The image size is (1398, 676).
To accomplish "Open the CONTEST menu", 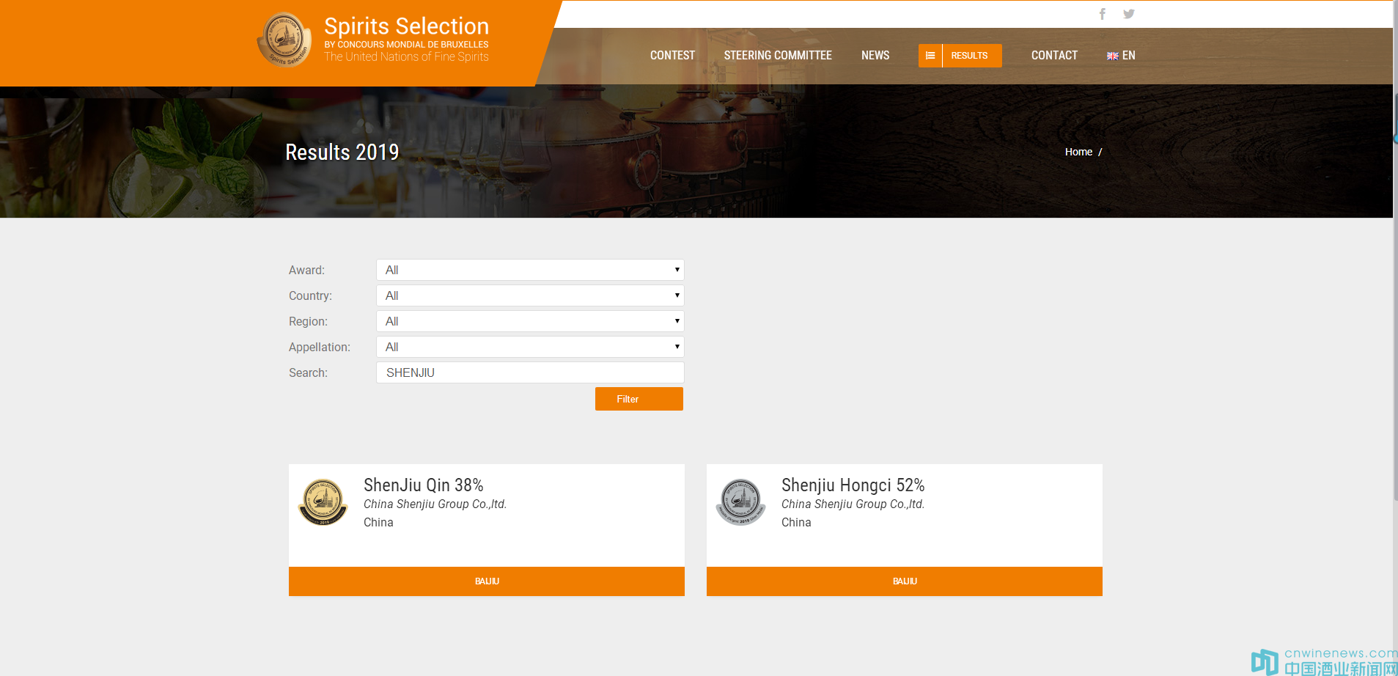I will pos(672,56).
